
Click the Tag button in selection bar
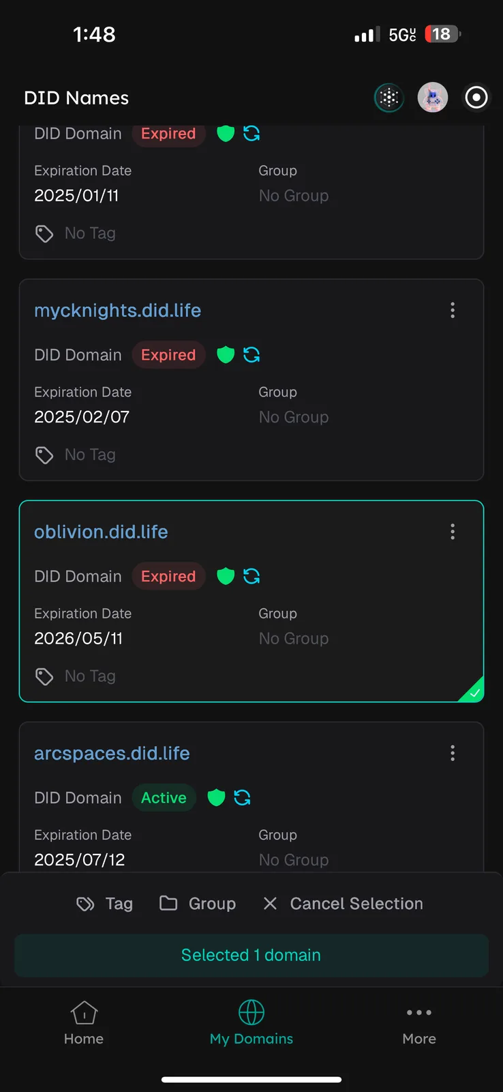pyautogui.click(x=105, y=904)
